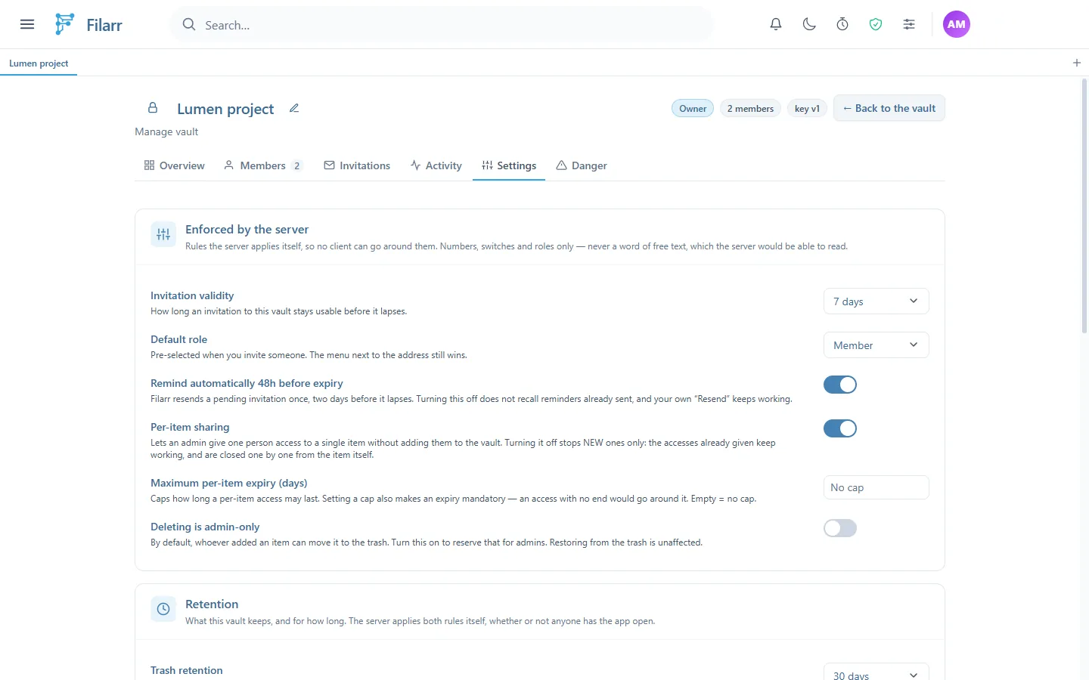Click the page vertical scrollbar
1089x680 pixels.
[1084, 206]
